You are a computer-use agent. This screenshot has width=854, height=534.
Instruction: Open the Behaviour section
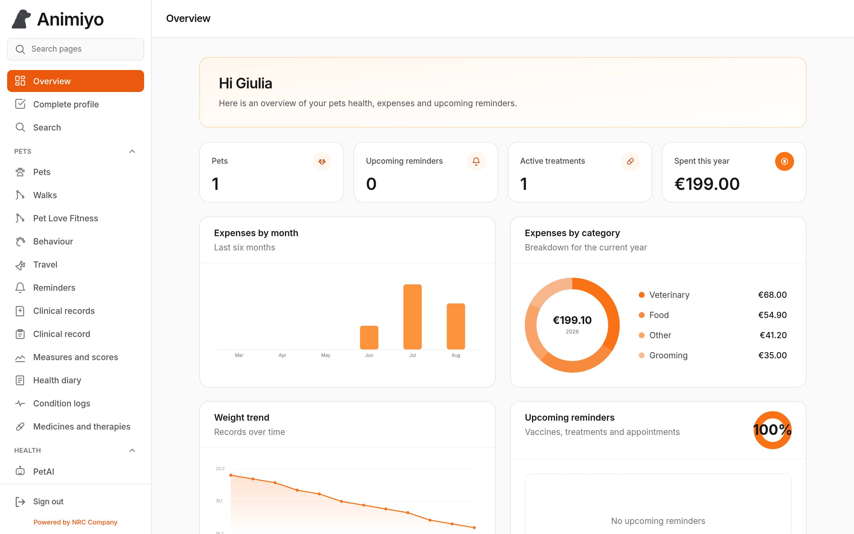(x=76, y=241)
